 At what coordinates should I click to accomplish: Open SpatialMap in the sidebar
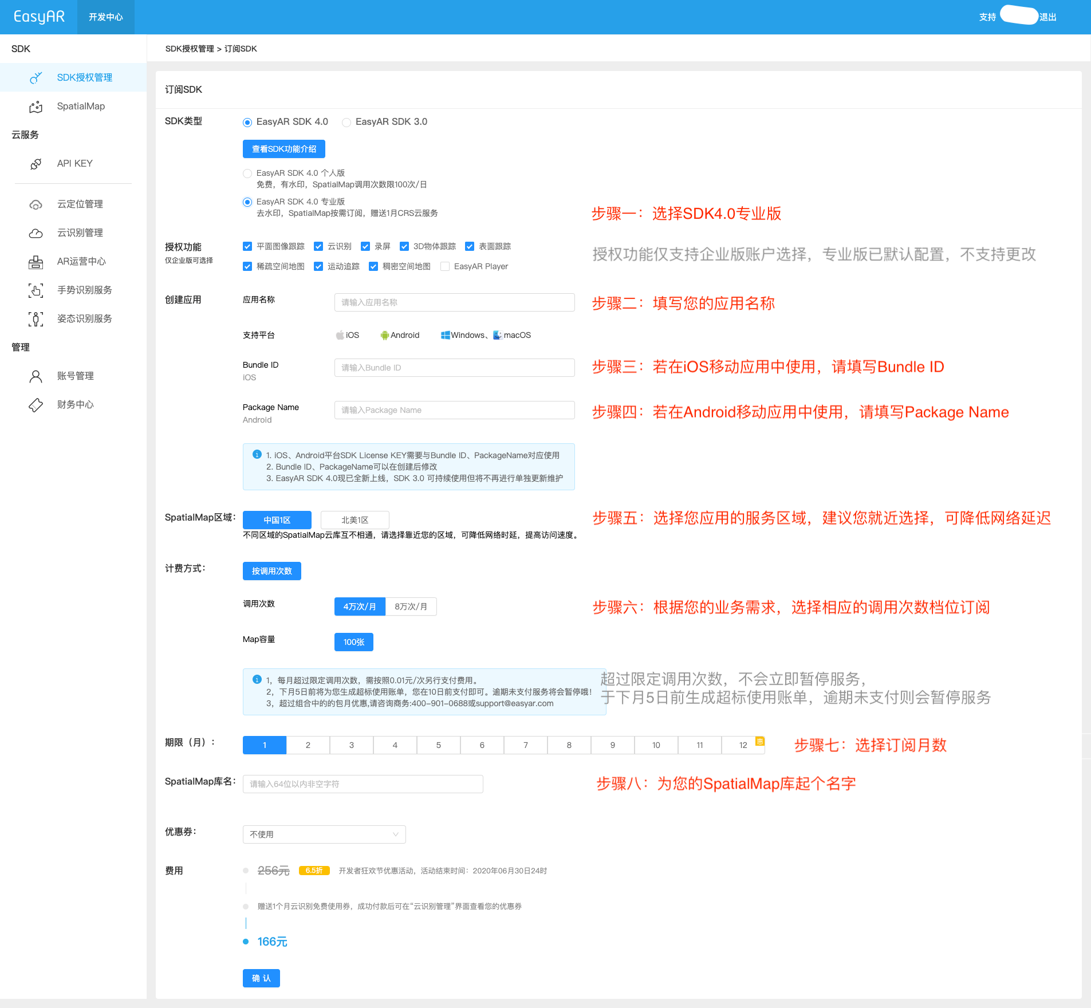[73, 107]
